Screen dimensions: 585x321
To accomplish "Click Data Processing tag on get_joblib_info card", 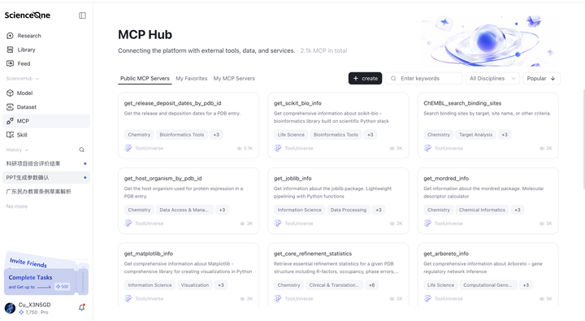I will point(349,210).
